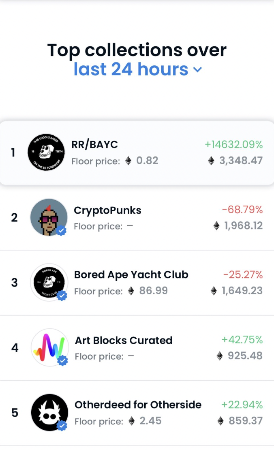Open the CryptoPunks pixel avatar
274x450 pixels.
tap(49, 217)
